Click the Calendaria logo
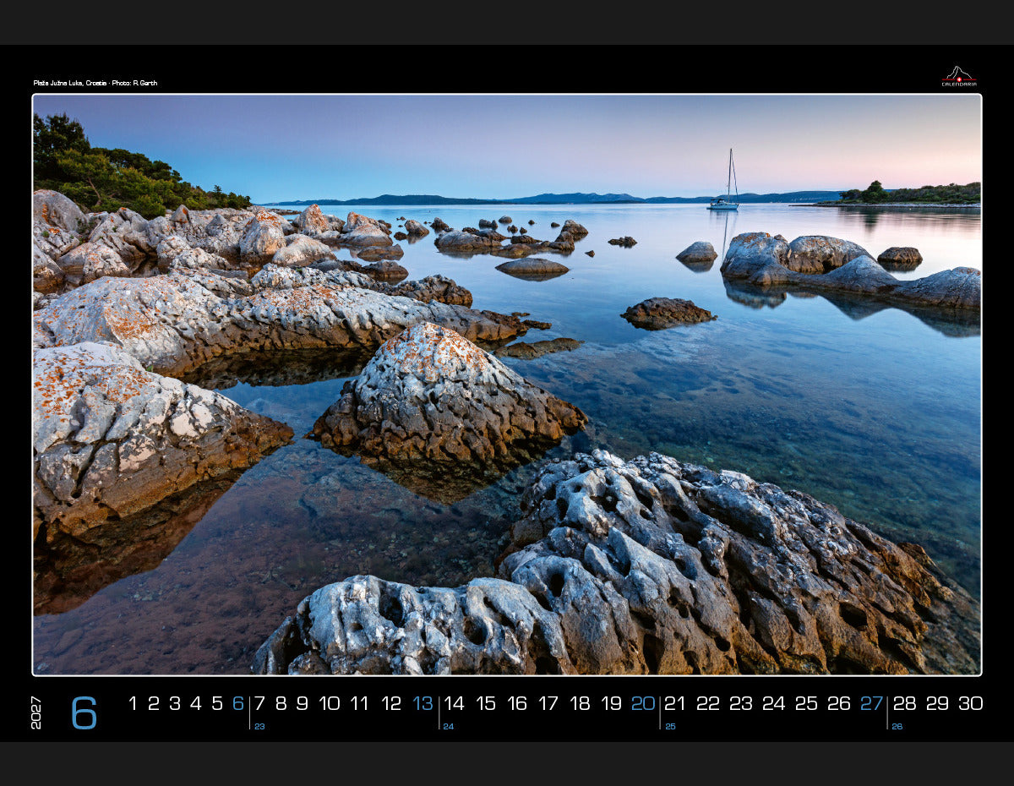This screenshot has height=786, width=1014. [959, 76]
